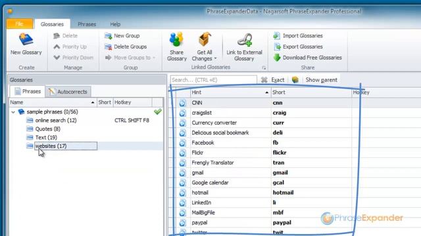Open the File menu tab

click(x=19, y=24)
